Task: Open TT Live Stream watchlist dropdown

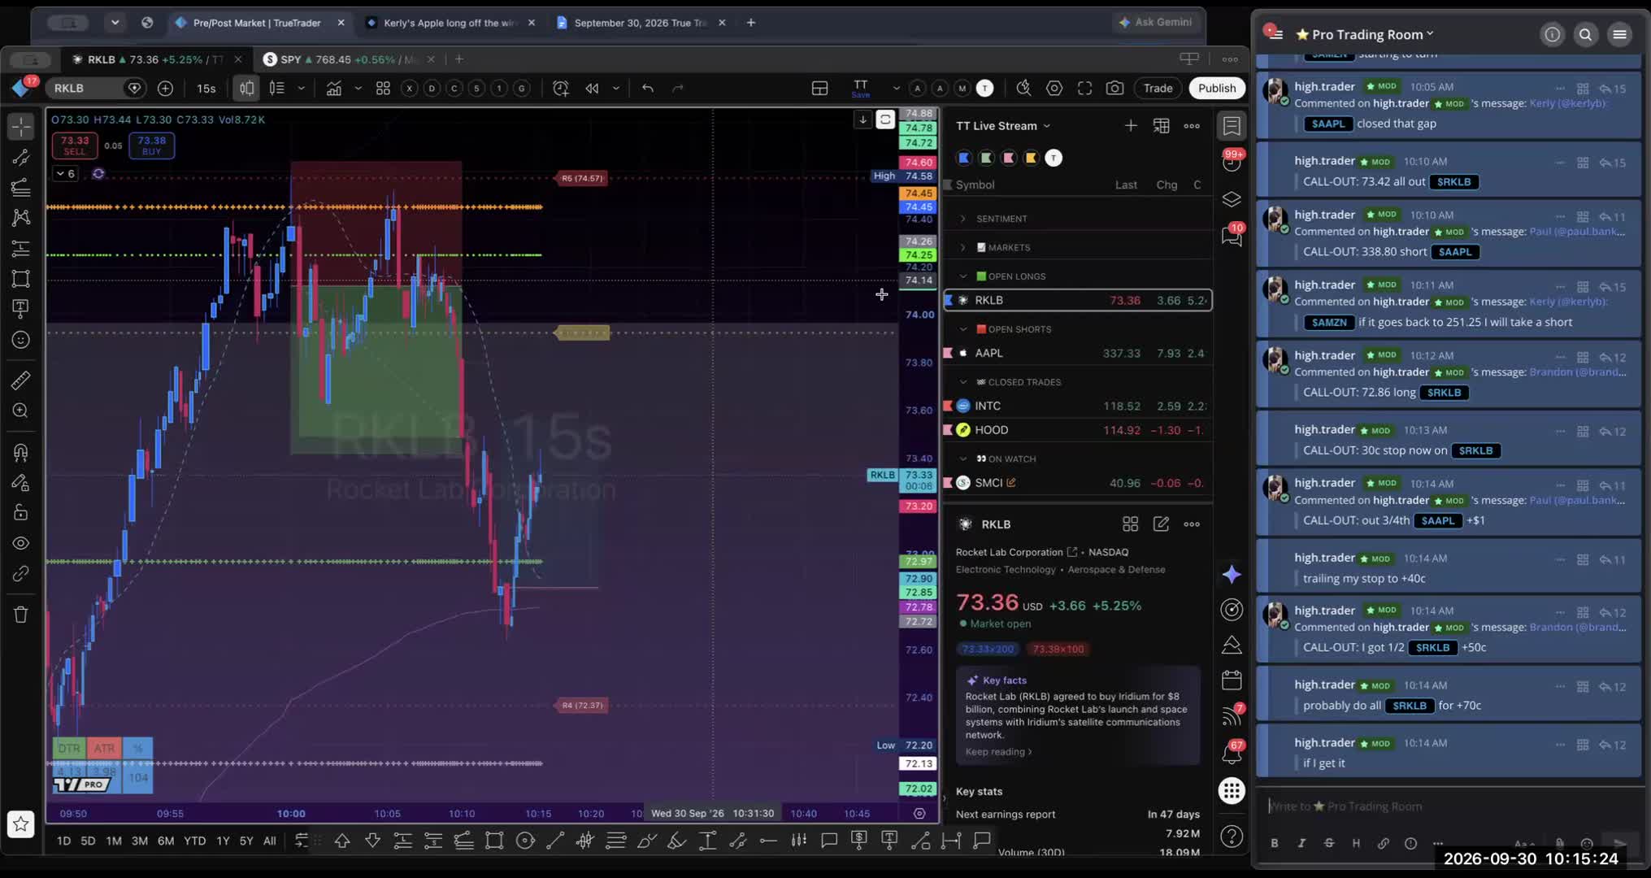Action: pos(1003,125)
